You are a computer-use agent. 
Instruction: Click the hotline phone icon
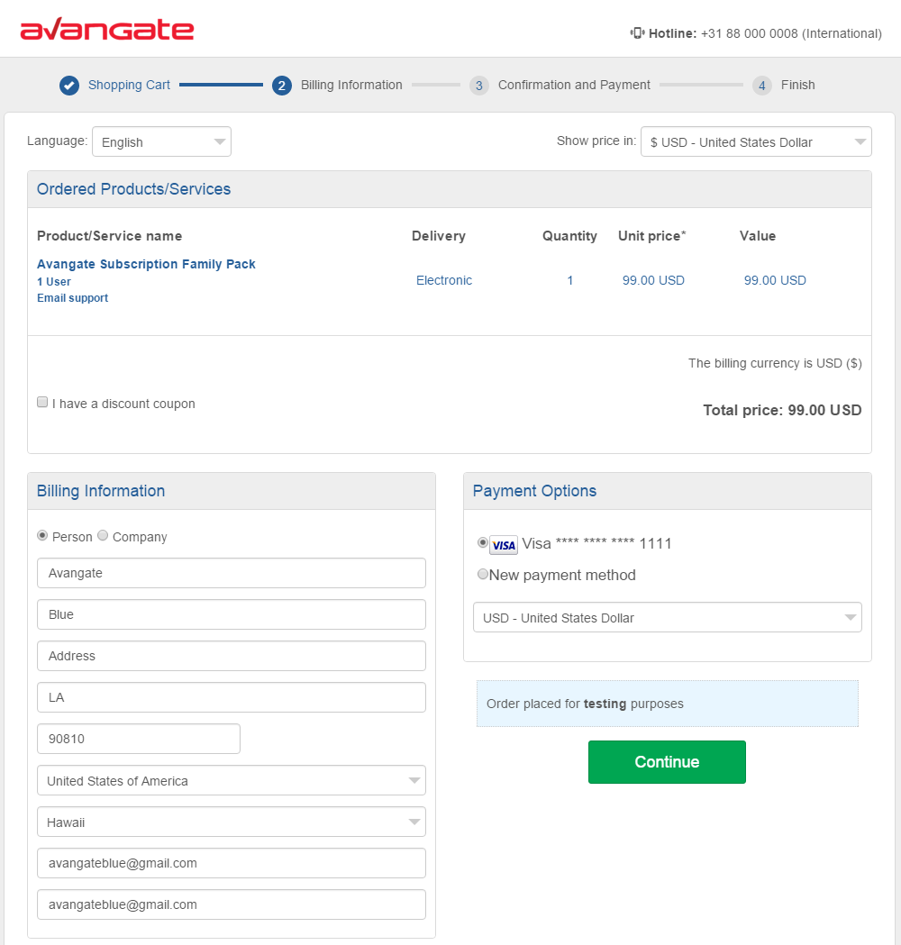pyautogui.click(x=637, y=33)
